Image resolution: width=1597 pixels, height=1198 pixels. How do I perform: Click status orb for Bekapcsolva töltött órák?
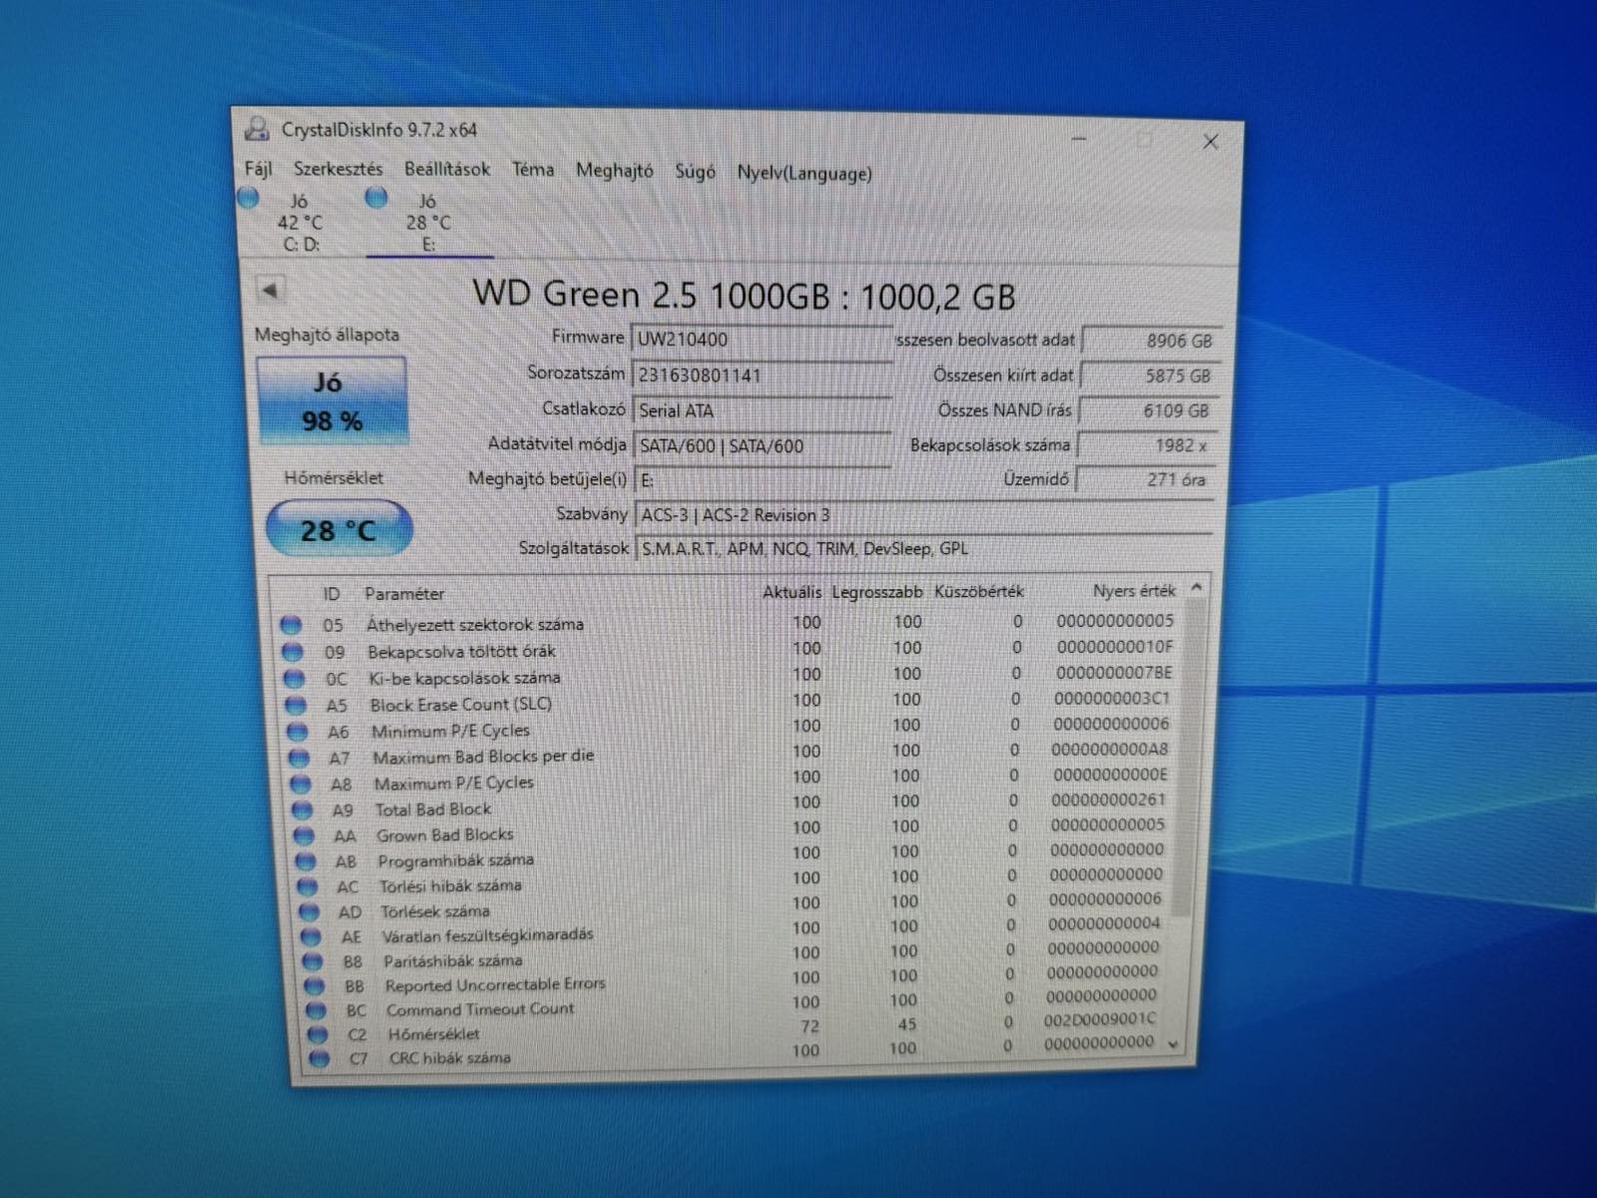point(292,652)
